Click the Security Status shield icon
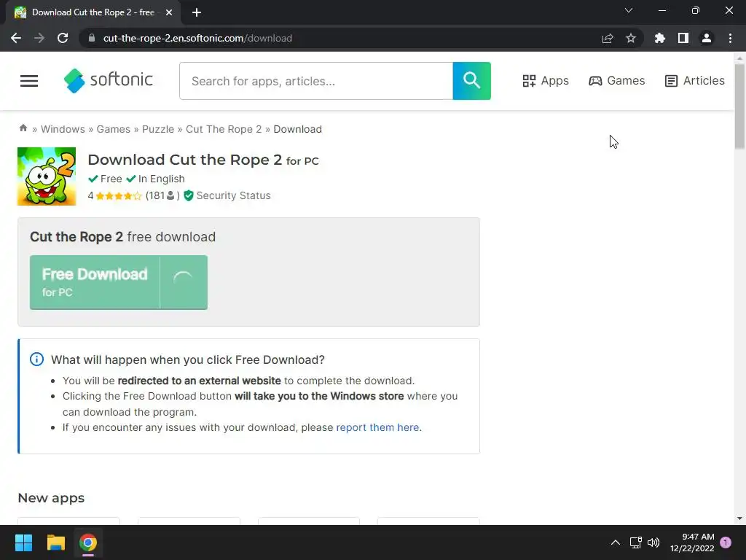Image resolution: width=746 pixels, height=560 pixels. pyautogui.click(x=189, y=195)
